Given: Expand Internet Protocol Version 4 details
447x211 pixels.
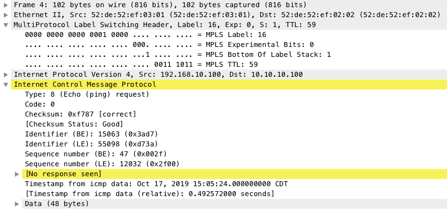Looking at the screenshot, I should 6,75.
